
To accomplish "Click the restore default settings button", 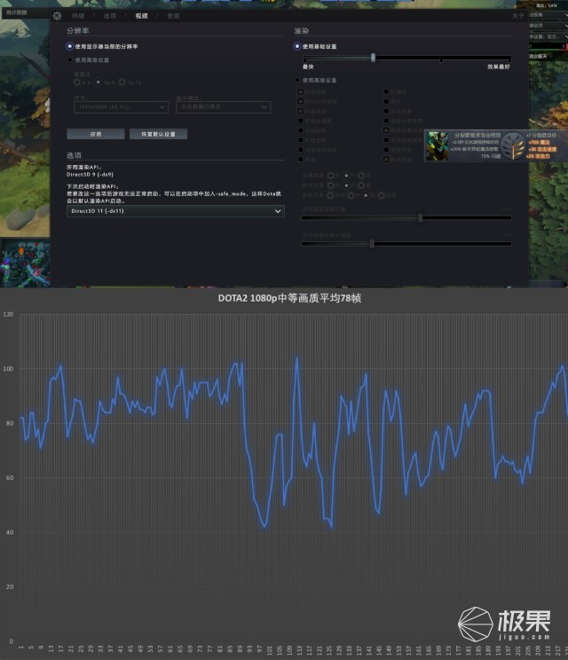I will coord(158,134).
